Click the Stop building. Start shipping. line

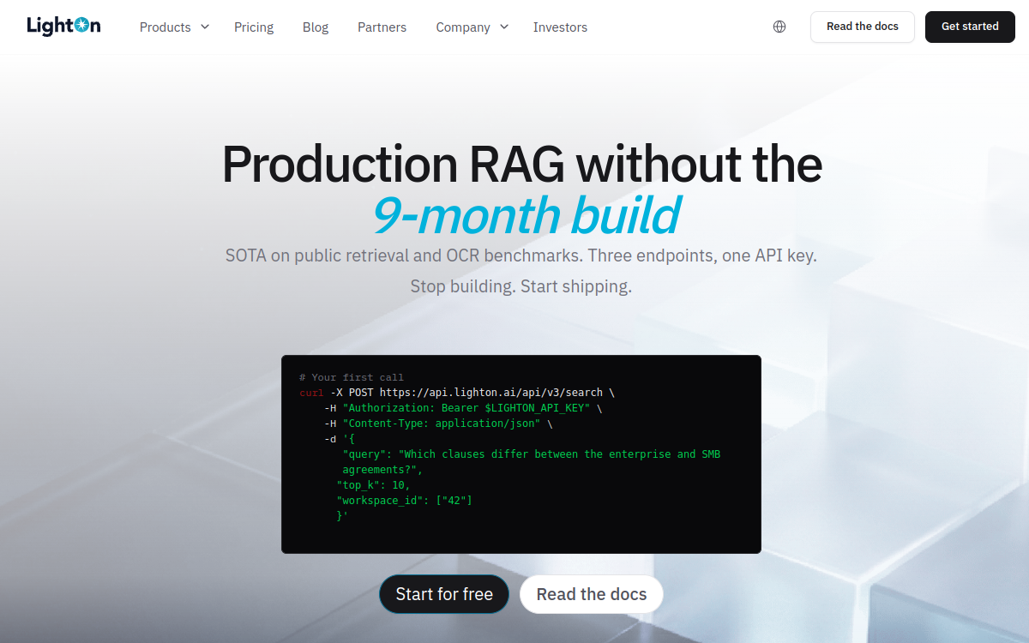521,286
